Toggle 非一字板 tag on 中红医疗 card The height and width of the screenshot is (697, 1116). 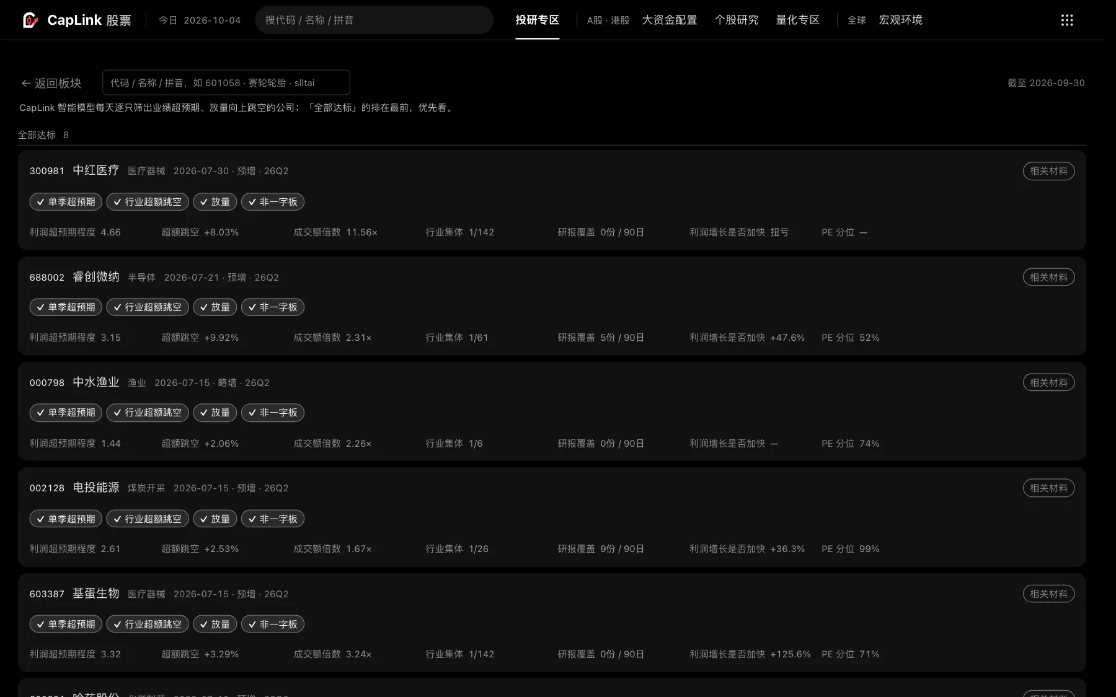pyautogui.click(x=273, y=202)
